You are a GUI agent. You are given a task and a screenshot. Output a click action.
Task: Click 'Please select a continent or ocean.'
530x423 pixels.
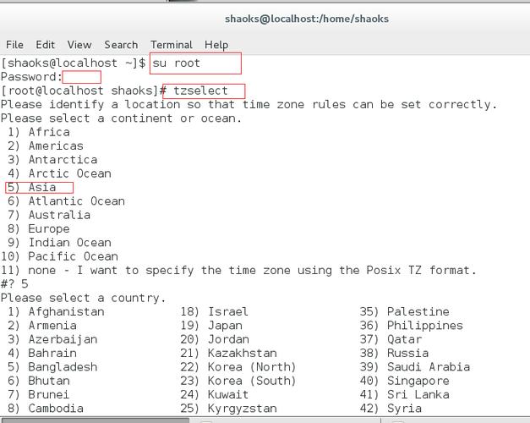pyautogui.click(x=121, y=118)
